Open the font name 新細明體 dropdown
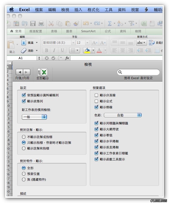 pos(73,43)
